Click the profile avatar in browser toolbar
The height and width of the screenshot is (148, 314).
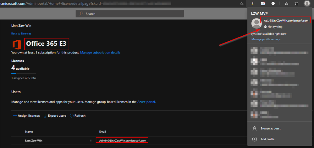tap(307, 3)
